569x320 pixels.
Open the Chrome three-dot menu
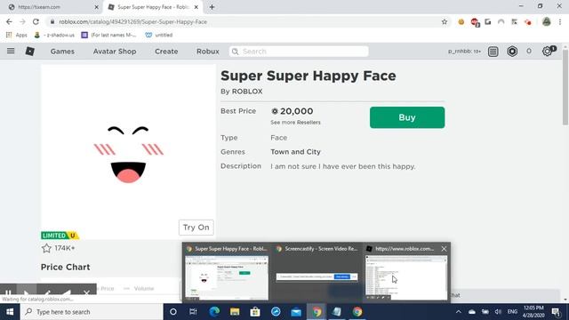(x=560, y=21)
